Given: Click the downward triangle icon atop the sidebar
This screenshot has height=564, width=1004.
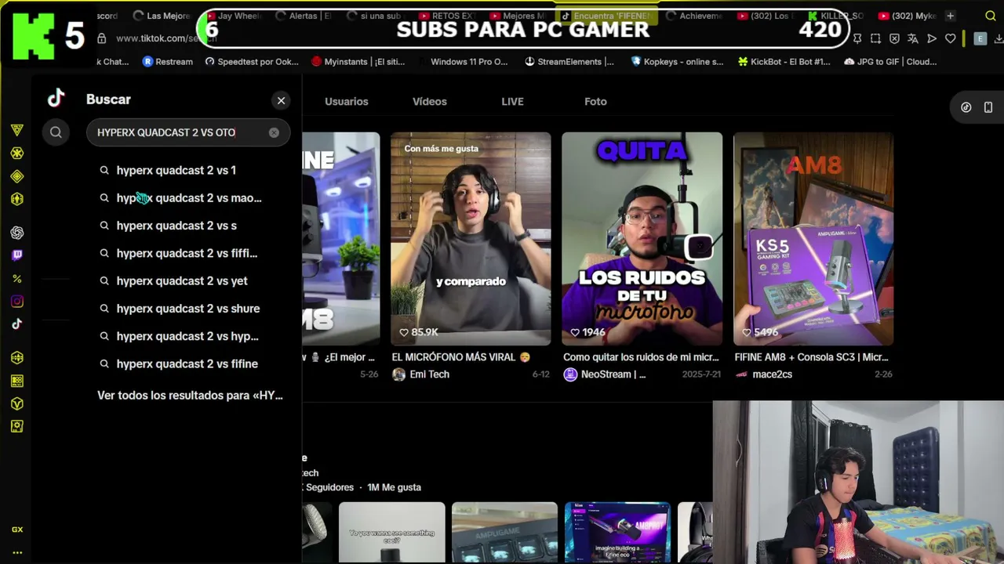Looking at the screenshot, I should point(17,130).
